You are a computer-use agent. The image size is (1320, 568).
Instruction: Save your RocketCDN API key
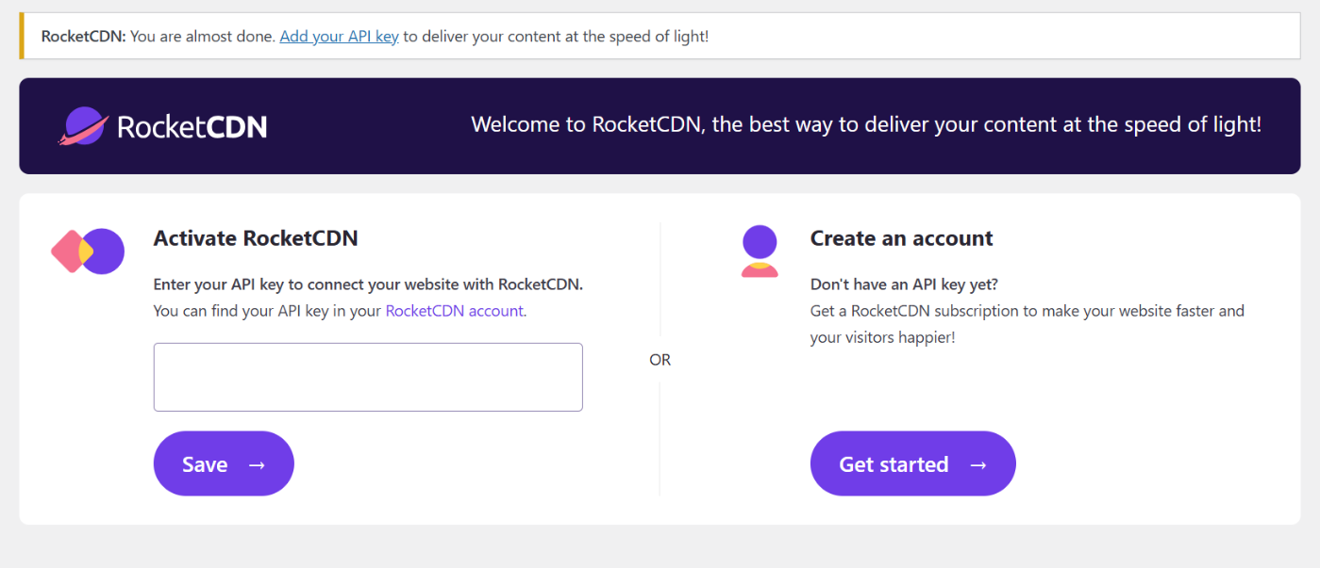tap(223, 463)
